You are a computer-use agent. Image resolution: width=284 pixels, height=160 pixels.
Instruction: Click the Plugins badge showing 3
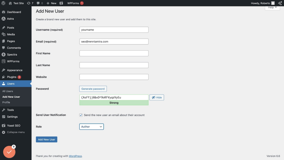[x=19, y=77]
